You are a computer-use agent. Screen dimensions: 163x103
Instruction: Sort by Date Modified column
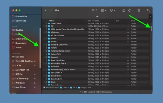93,21
